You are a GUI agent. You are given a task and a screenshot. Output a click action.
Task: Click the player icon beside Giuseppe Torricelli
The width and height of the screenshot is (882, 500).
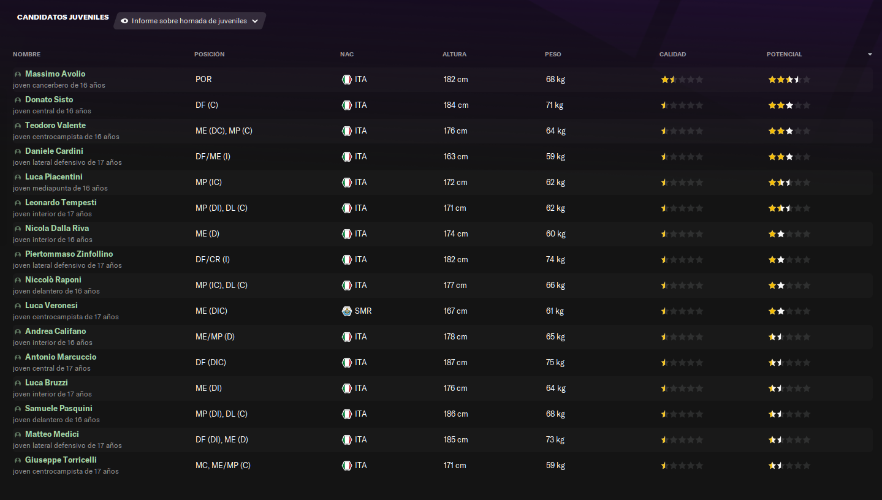click(x=18, y=460)
